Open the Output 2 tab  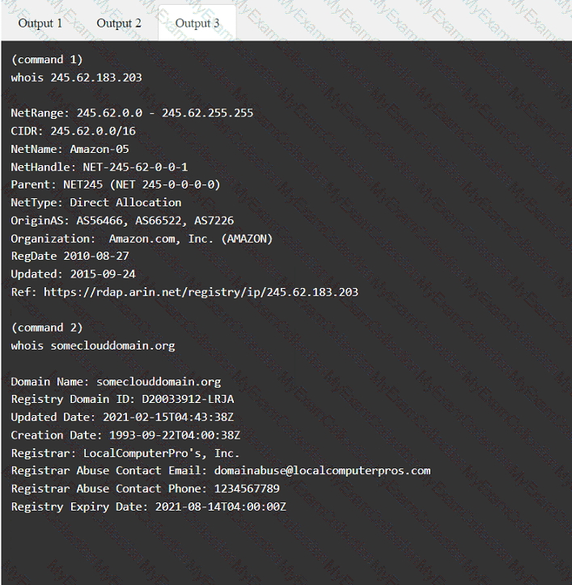point(119,23)
